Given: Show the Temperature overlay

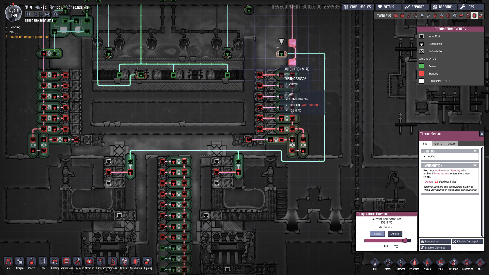Looking at the screenshot, I should coord(409,16).
